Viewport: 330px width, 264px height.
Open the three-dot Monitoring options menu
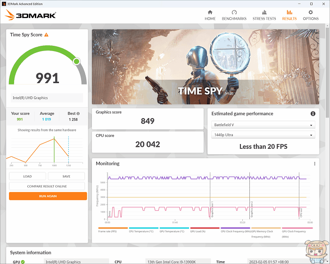pyautogui.click(x=314, y=163)
